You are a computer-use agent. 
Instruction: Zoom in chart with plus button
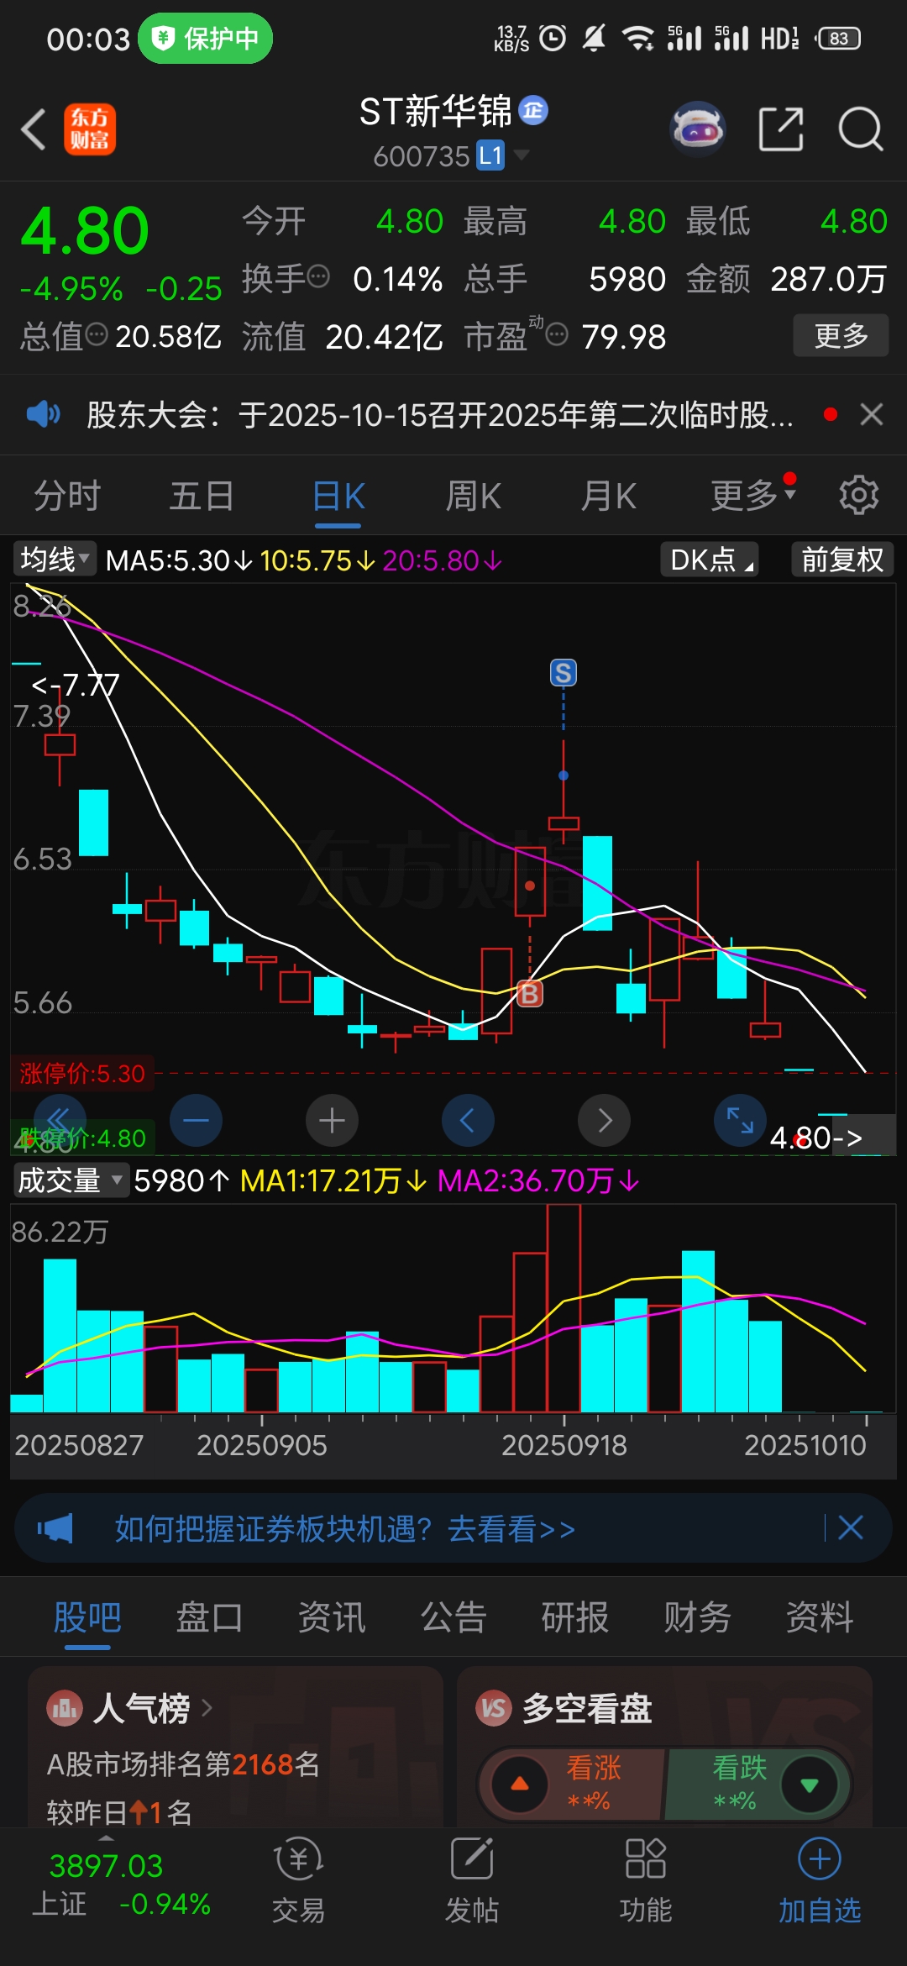(332, 1120)
